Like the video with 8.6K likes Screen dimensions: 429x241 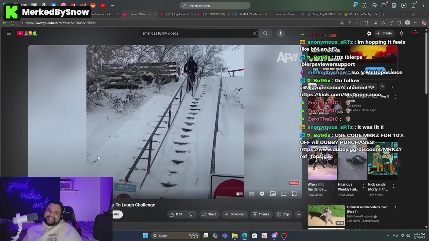[176, 214]
